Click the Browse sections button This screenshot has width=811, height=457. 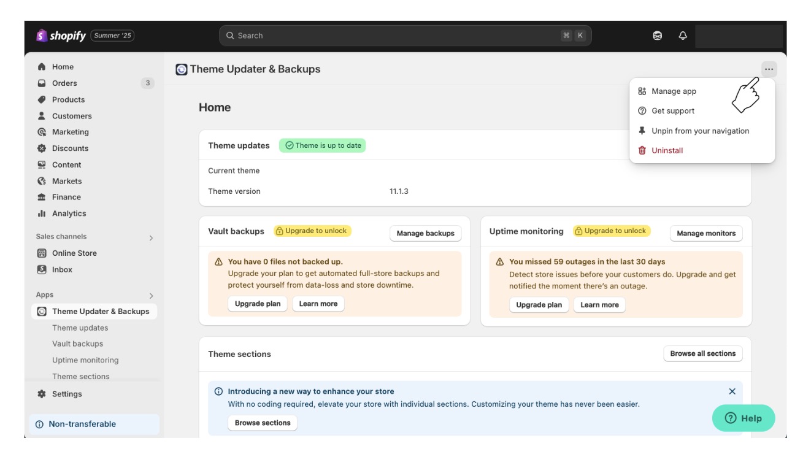(263, 423)
